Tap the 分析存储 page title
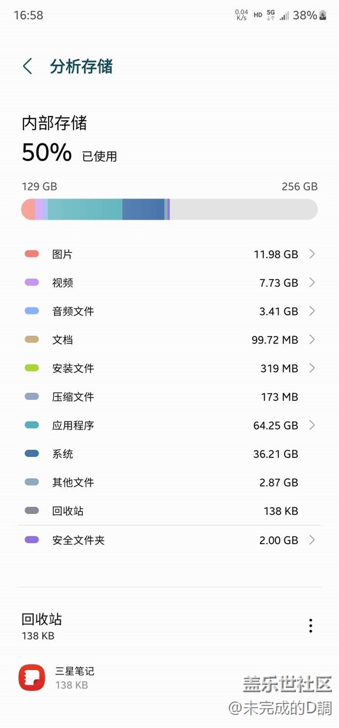The image size is (339, 728). (81, 67)
